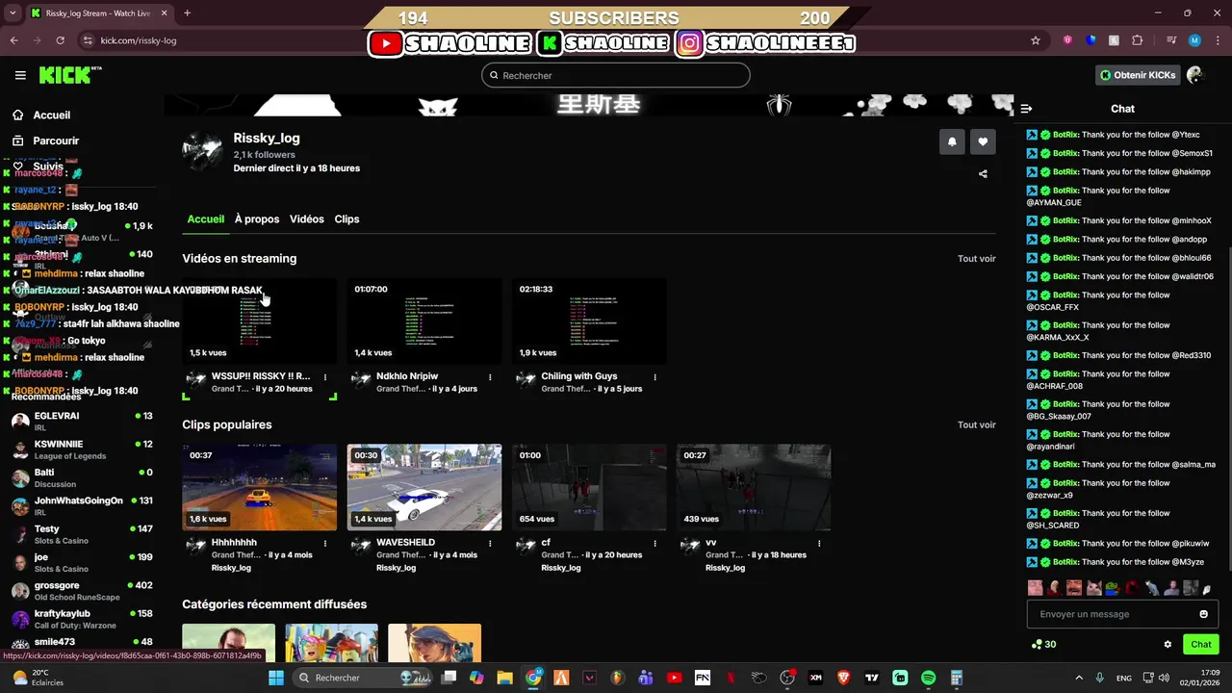Open the browser Extensions puzzle icon
Image resolution: width=1232 pixels, height=693 pixels.
(1138, 40)
